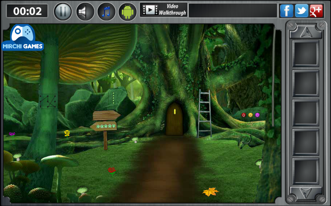331x206 pixels.
Task: Share on Google Plus
Action: [x=316, y=11]
